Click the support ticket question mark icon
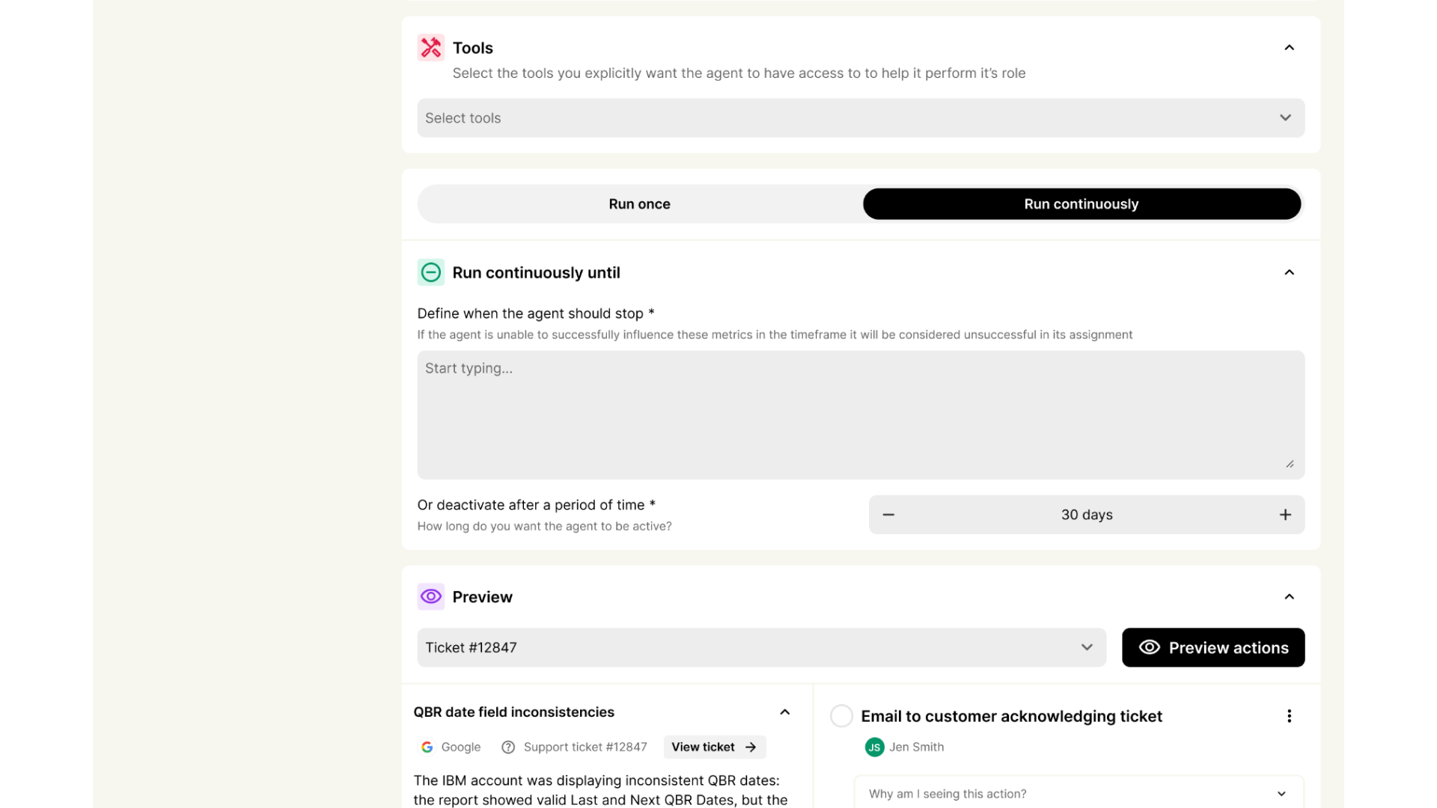Screen dimensions: 1437x808 (x=508, y=747)
